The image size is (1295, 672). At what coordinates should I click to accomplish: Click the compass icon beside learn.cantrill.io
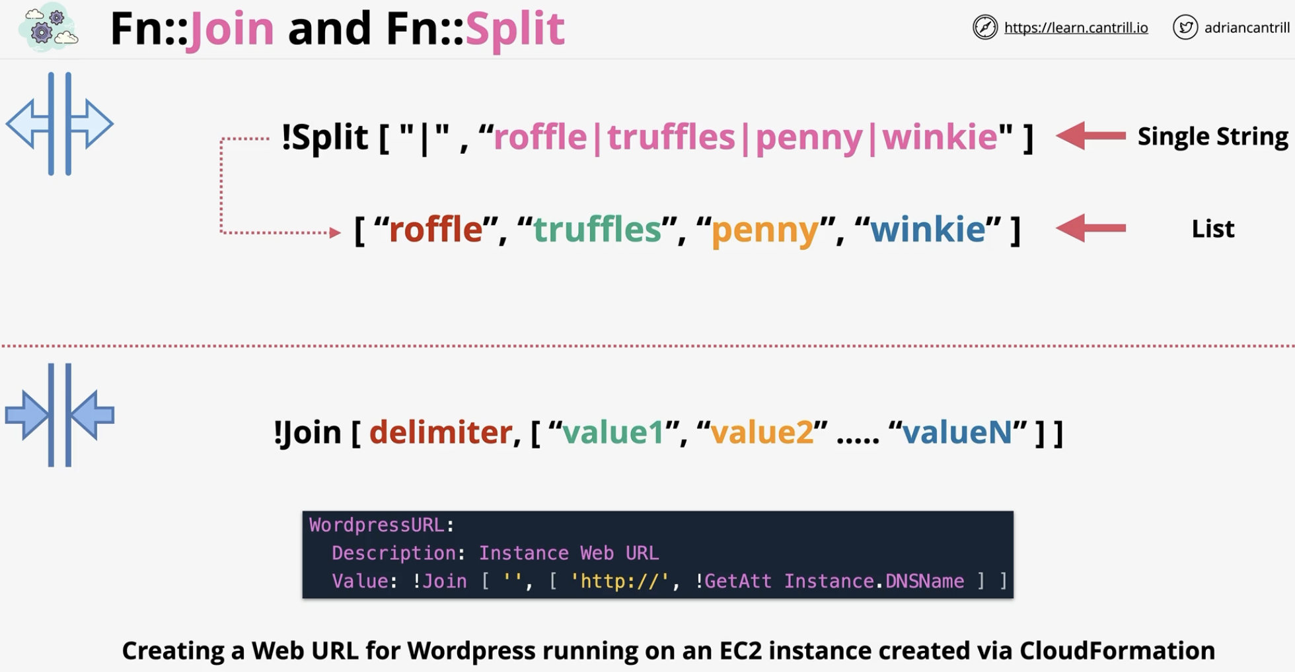[984, 28]
